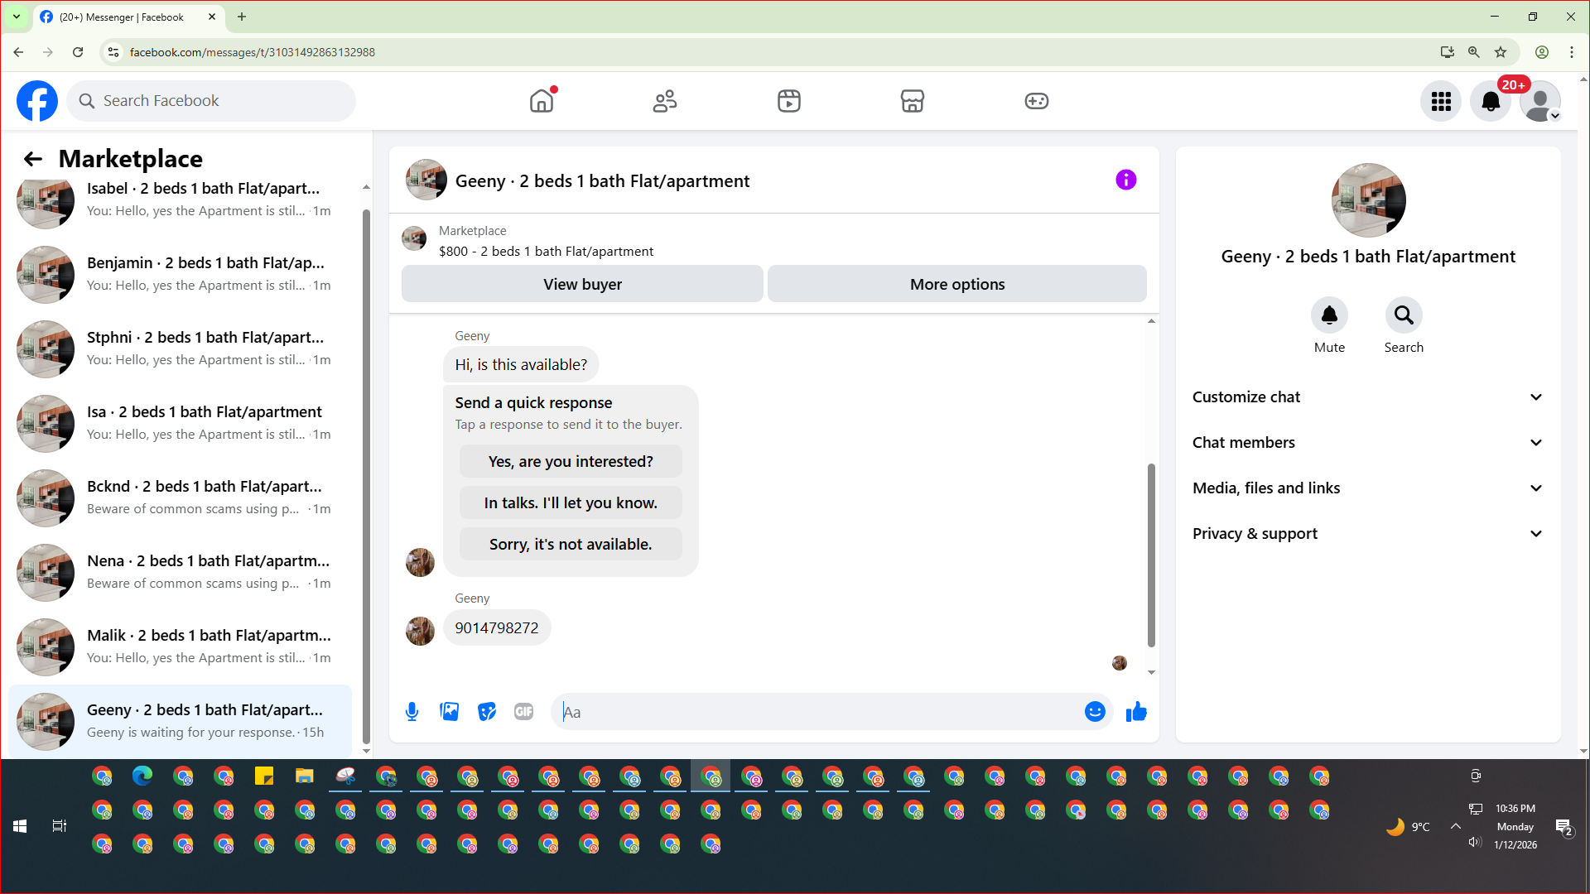Click the voice clip microphone icon

tap(412, 712)
